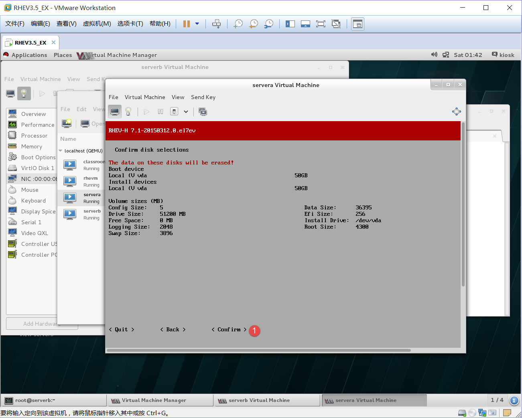Open File menu in serverb window

pyautogui.click(x=9, y=79)
